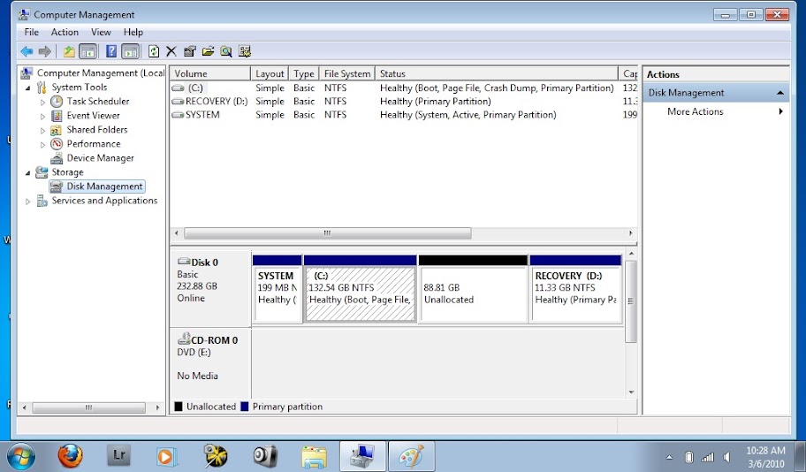Click the Up one level folder icon
The width and height of the screenshot is (806, 472).
[x=69, y=51]
